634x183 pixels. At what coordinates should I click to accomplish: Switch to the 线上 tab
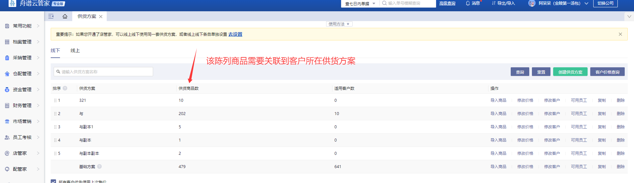coord(75,50)
